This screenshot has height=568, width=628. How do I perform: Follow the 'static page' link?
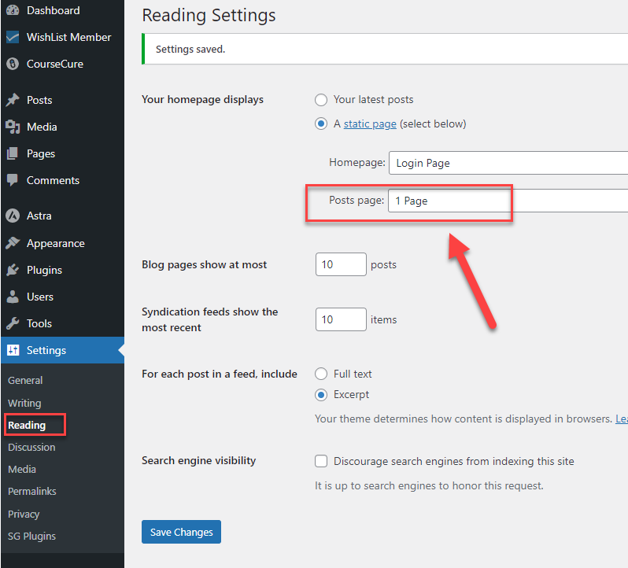pyautogui.click(x=370, y=124)
